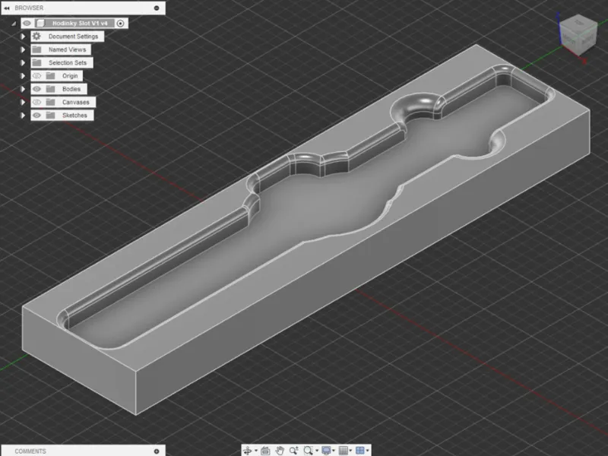Expand the Sketches folder
The width and height of the screenshot is (608, 456).
tap(23, 116)
